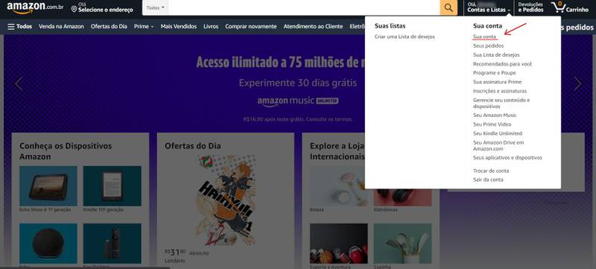Click the Echo Dot speaker thumbnail

pos(48,243)
